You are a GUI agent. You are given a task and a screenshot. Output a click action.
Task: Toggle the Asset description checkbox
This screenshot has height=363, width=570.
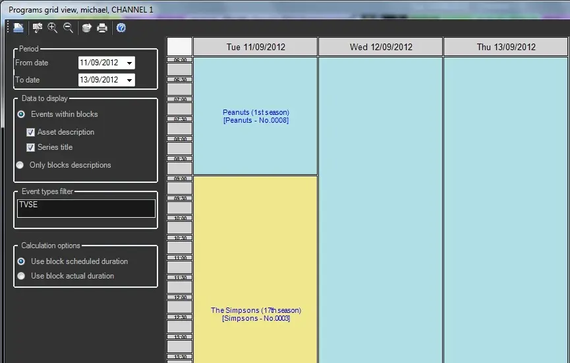pyautogui.click(x=30, y=132)
